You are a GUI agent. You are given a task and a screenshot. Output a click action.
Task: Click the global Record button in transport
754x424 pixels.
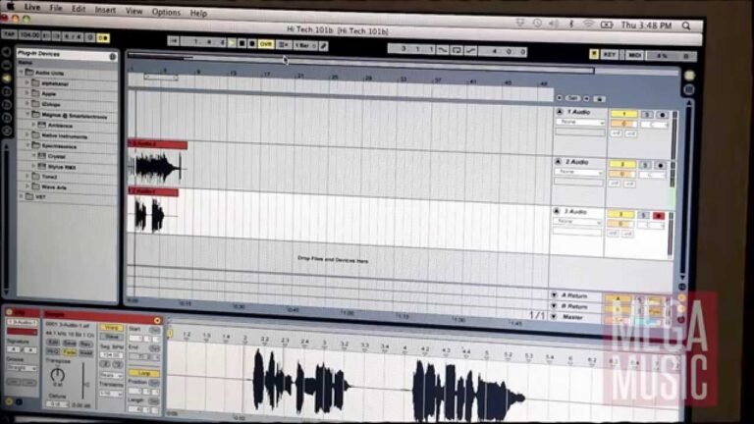point(252,44)
